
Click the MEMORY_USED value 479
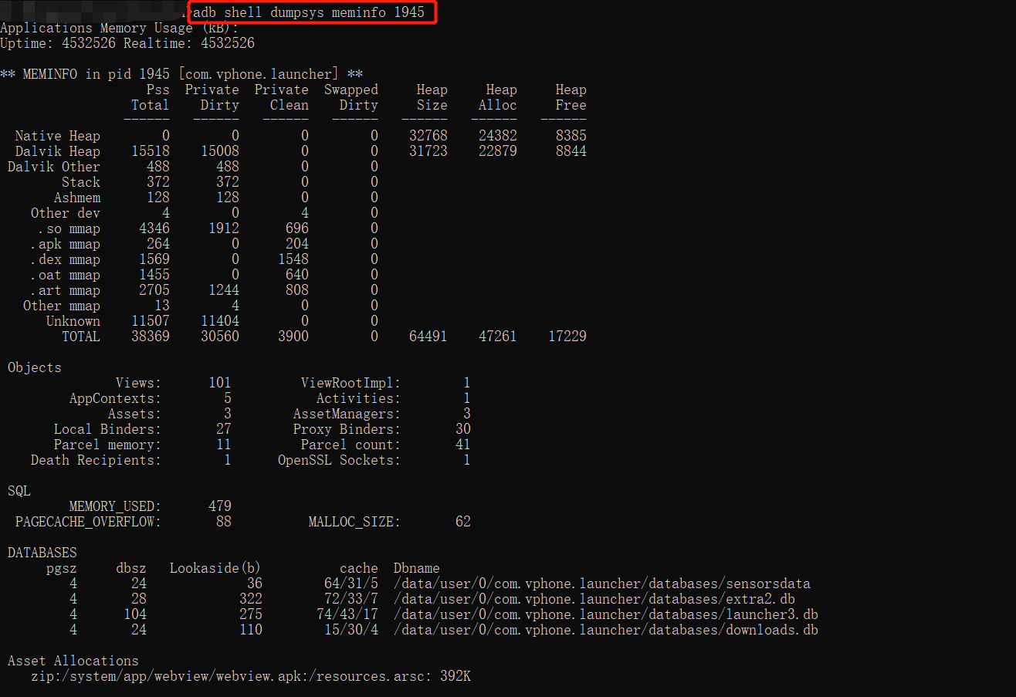220,506
